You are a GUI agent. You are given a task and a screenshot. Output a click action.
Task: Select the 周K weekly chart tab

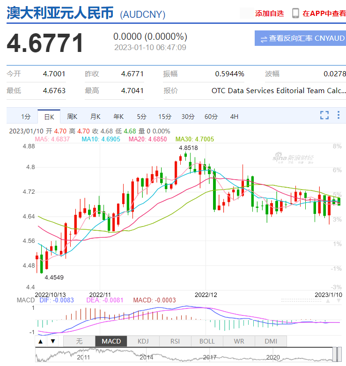click(72, 117)
